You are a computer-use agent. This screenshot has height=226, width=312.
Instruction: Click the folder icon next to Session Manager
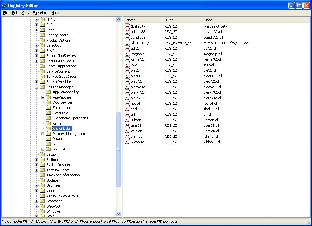tap(42, 87)
